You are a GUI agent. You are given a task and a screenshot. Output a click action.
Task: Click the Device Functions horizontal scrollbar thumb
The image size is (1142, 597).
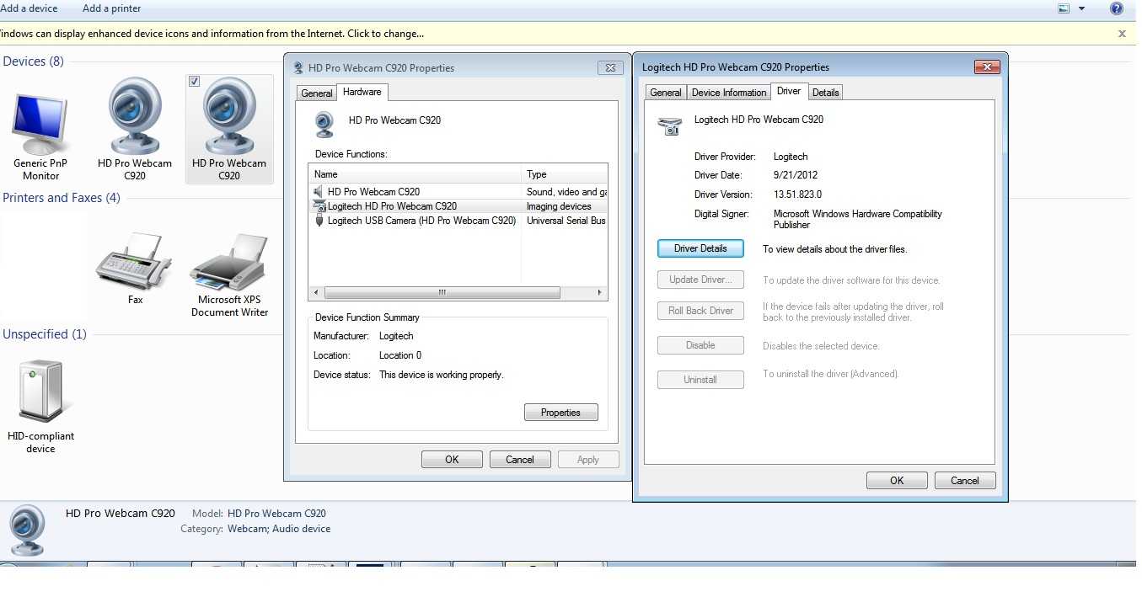[442, 293]
